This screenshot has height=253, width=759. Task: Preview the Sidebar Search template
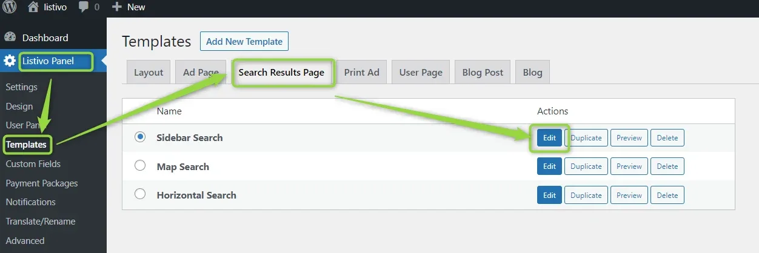(x=629, y=137)
